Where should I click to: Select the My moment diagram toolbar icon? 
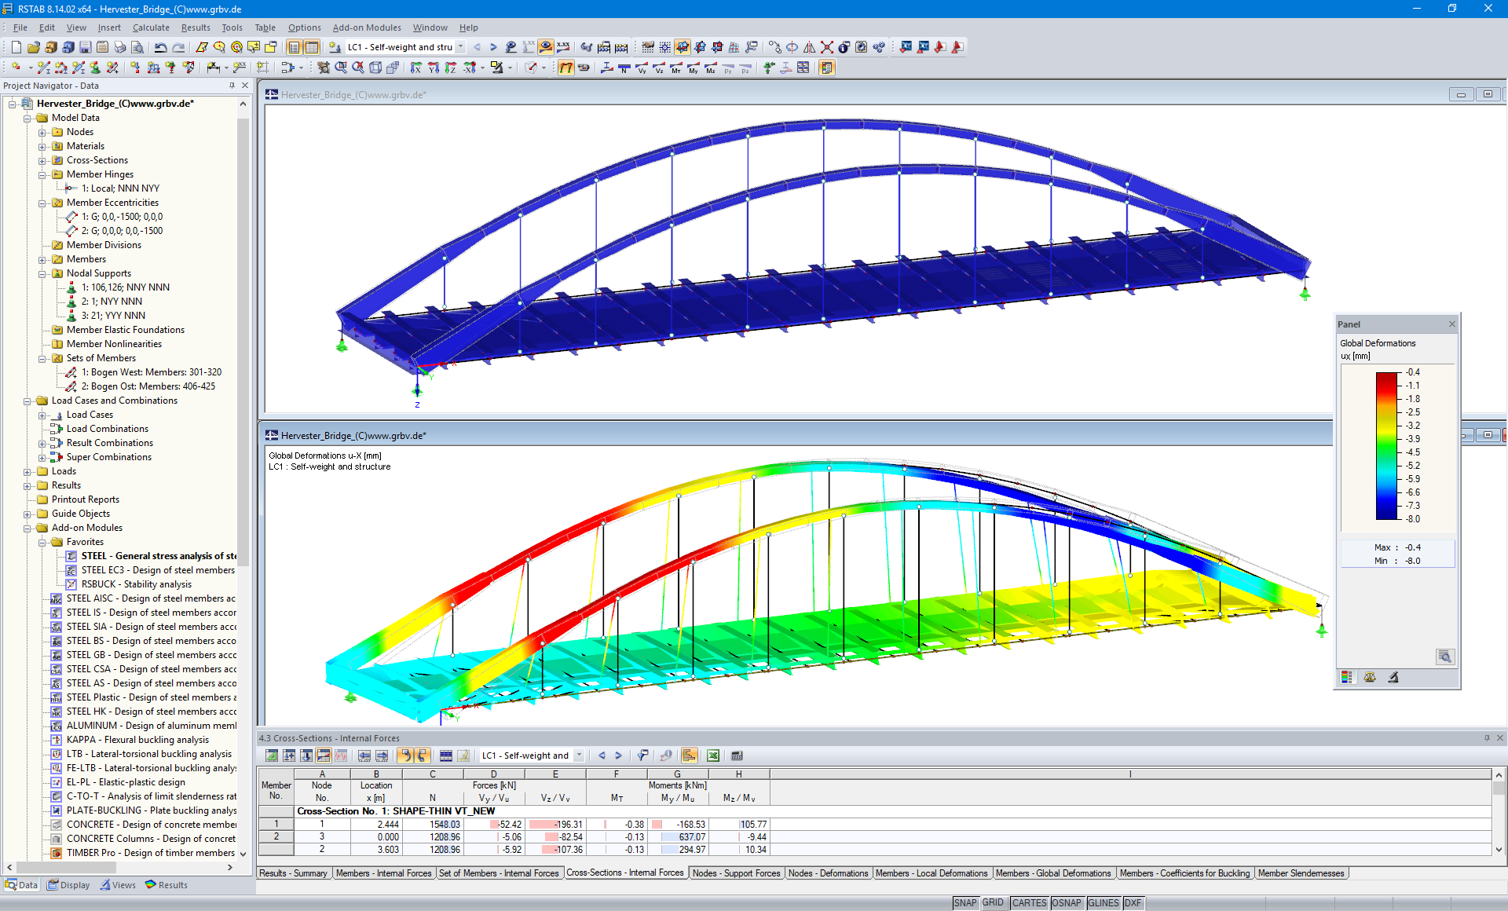692,68
